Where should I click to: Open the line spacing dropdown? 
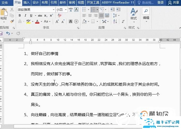click(x=119, y=15)
